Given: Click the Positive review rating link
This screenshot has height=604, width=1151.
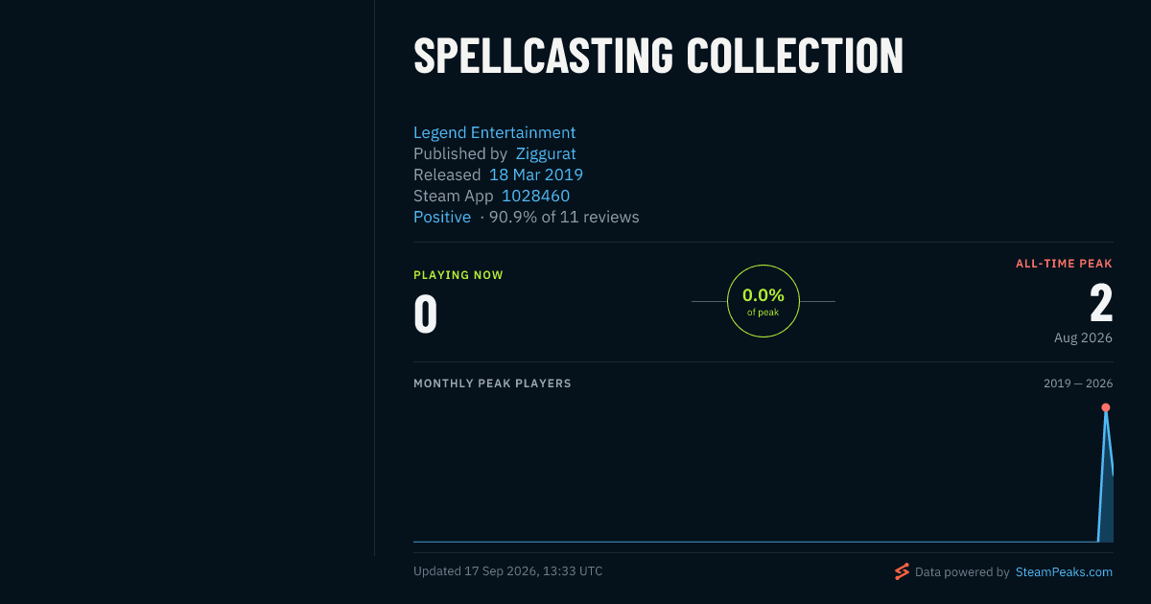Looking at the screenshot, I should point(442,217).
